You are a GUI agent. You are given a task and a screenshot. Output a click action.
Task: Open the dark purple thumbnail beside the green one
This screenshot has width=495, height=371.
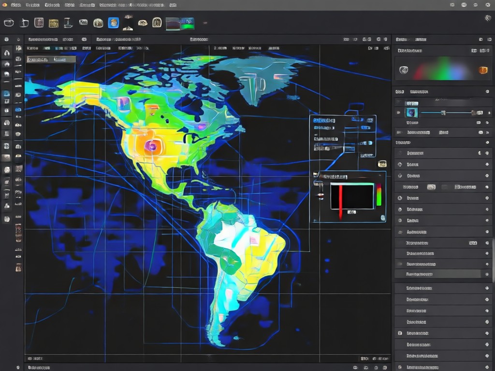click(173, 24)
